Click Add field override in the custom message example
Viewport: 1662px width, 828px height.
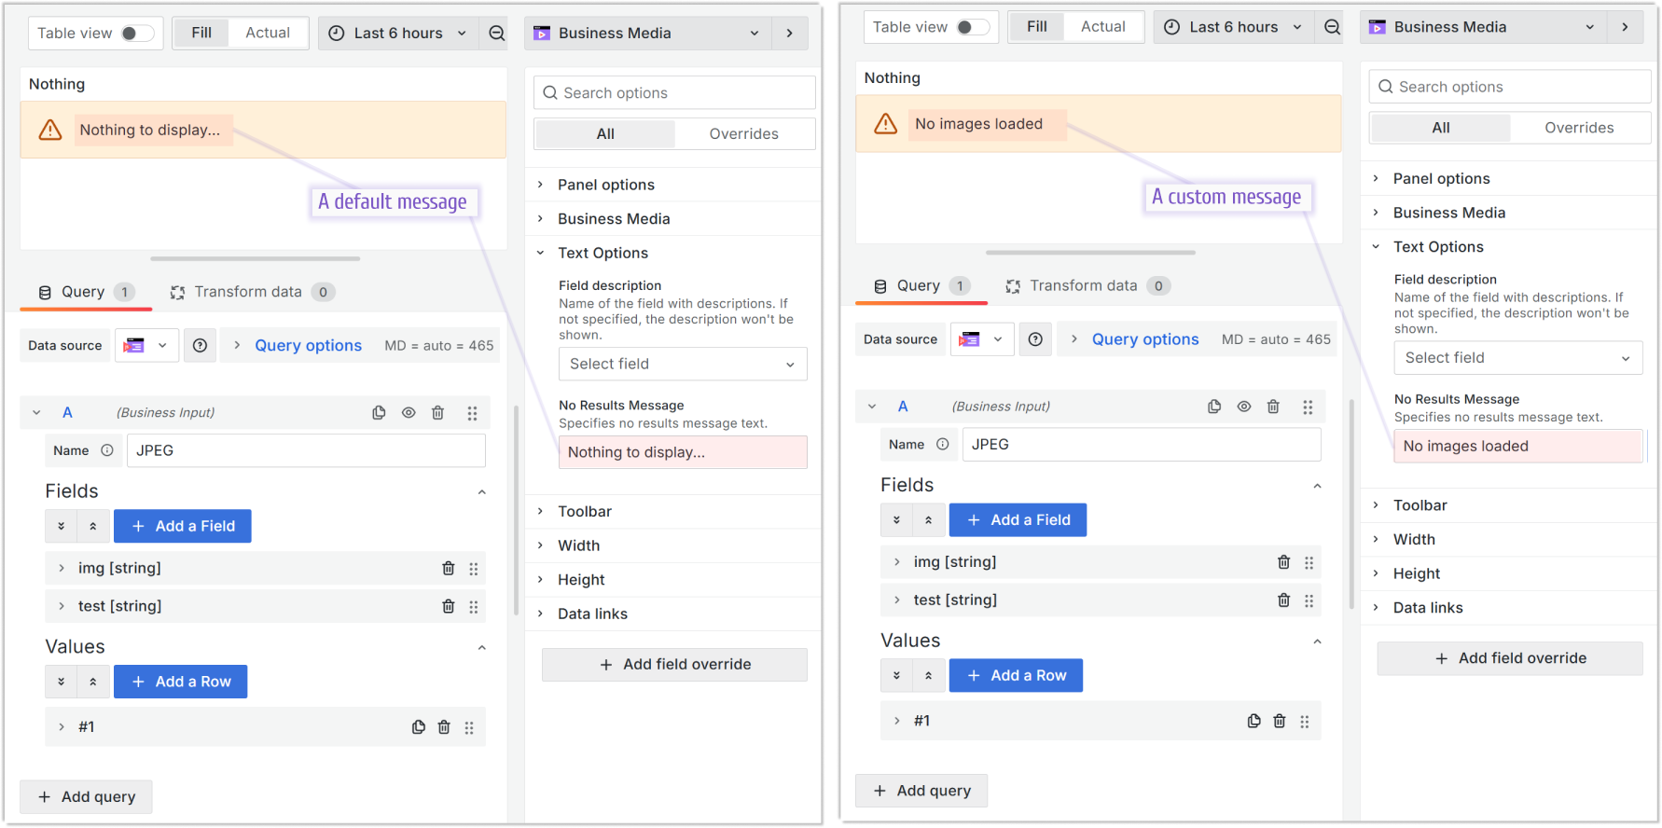tap(1510, 658)
